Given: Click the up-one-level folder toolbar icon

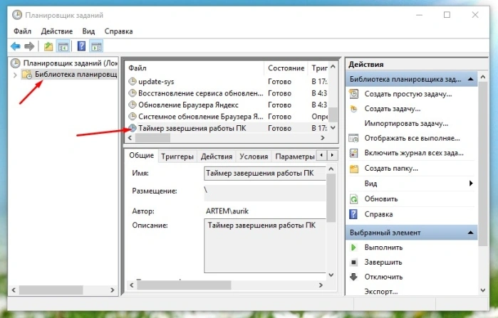Looking at the screenshot, I should pyautogui.click(x=48, y=46).
